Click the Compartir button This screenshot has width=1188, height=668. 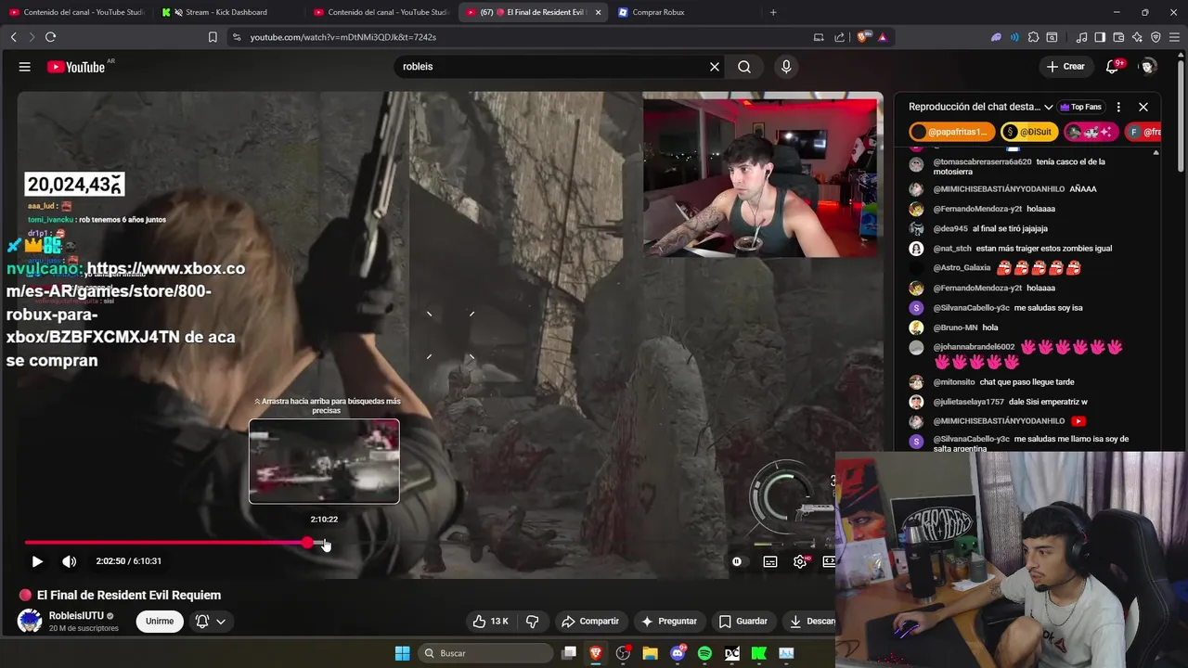pos(590,621)
